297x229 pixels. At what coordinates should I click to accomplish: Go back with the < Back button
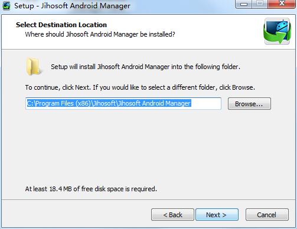coord(172,215)
